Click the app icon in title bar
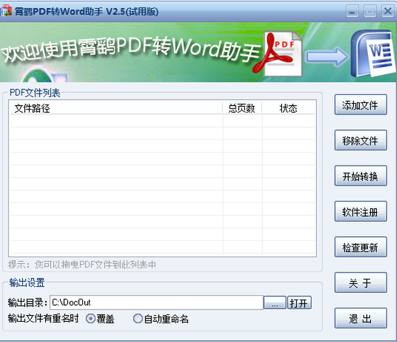Screen dimensions: 397x342 [x=6, y=11]
